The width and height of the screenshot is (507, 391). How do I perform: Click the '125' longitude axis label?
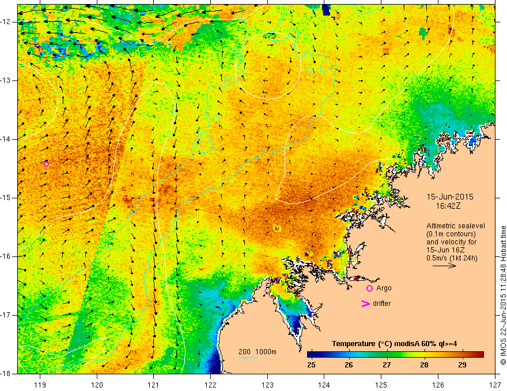[x=381, y=385]
